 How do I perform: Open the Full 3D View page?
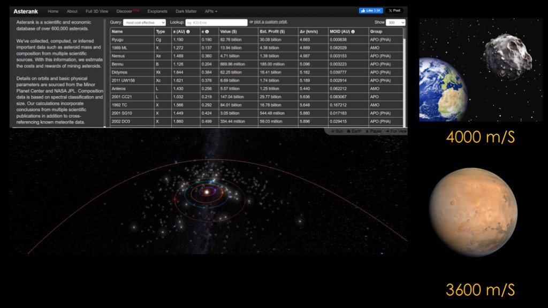click(x=97, y=11)
